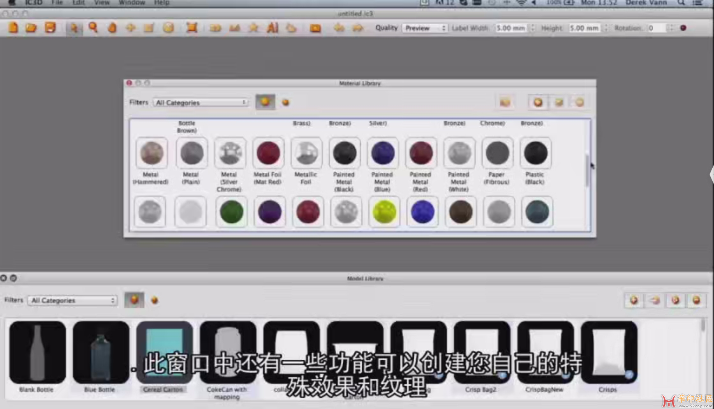Click the AI artwork toolbar icon
The width and height of the screenshot is (714, 409).
[272, 28]
